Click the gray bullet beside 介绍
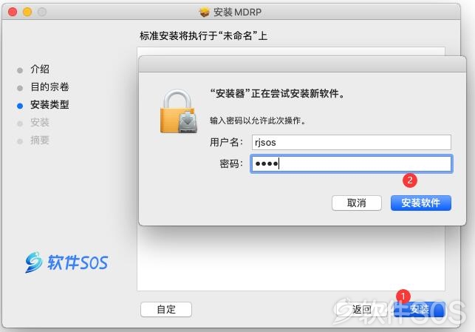The height and width of the screenshot is (332, 475). tap(20, 70)
